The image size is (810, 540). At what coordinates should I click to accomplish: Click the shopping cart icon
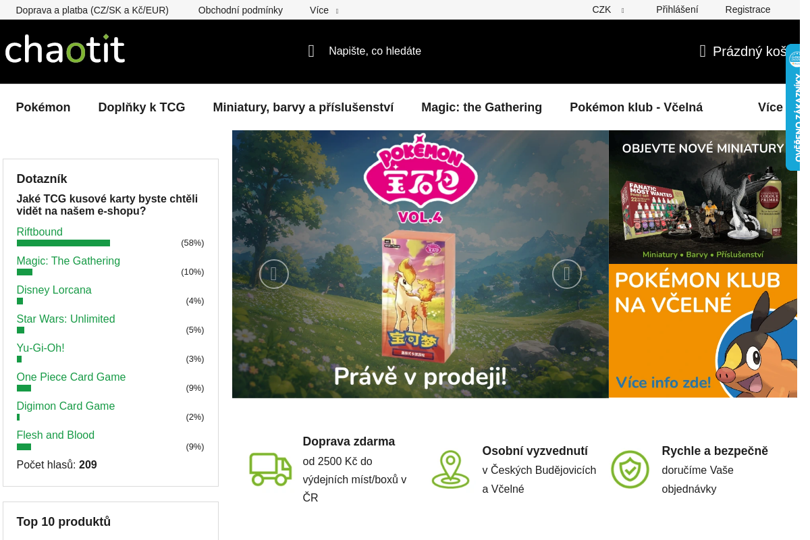pos(703,51)
